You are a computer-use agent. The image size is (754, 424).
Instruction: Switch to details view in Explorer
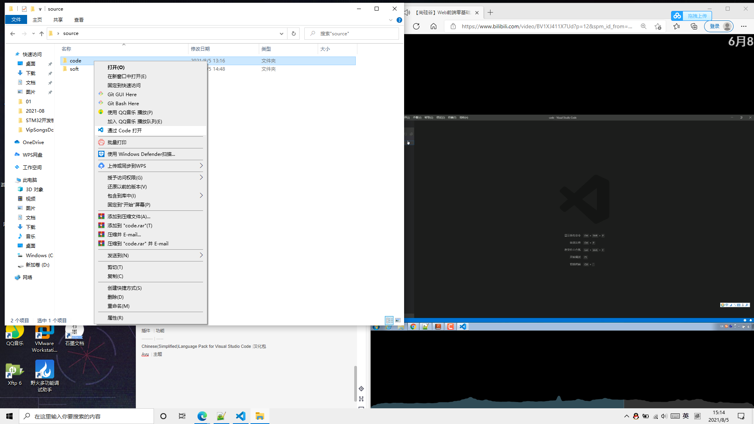click(x=389, y=320)
